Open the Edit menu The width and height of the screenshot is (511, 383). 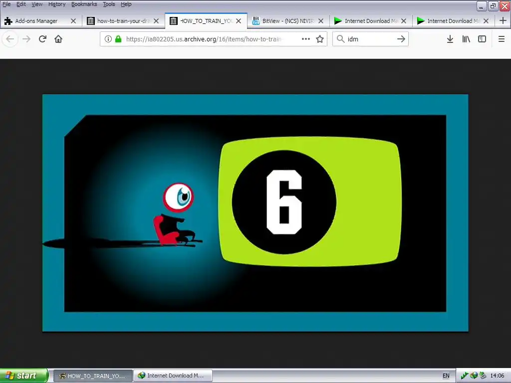21,4
